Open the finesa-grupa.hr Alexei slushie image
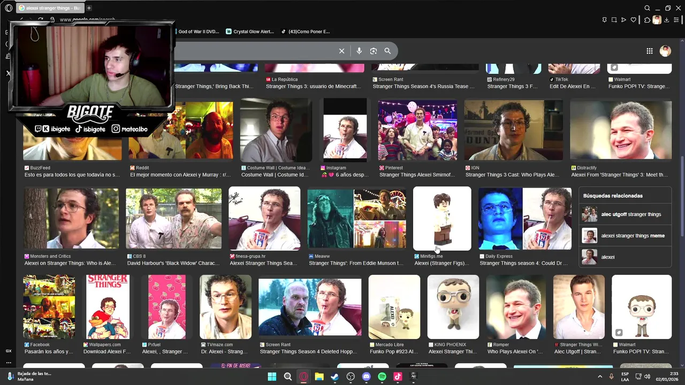Image resolution: width=685 pixels, height=385 pixels. point(264,218)
